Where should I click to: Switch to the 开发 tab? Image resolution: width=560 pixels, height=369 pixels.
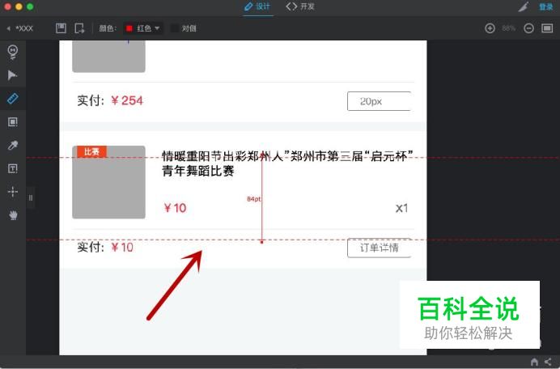300,6
